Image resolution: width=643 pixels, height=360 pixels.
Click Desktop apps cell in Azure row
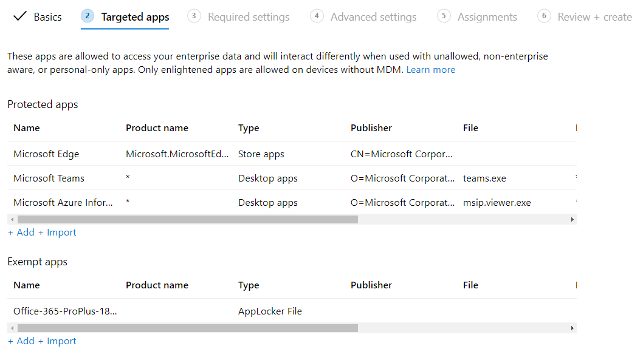268,202
